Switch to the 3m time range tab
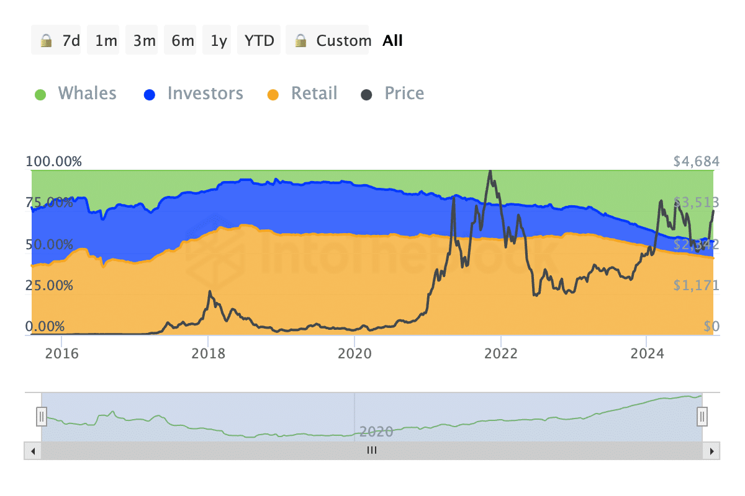Screen dimensions: 745x496 click(x=141, y=40)
